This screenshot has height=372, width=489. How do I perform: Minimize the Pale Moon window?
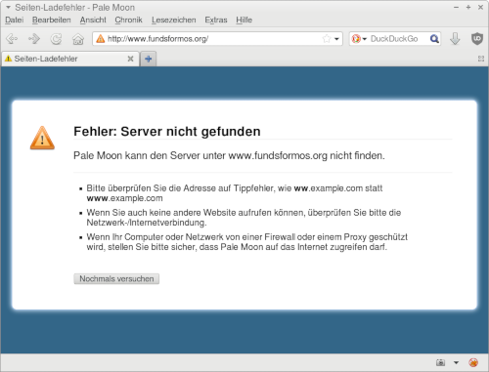(456, 7)
